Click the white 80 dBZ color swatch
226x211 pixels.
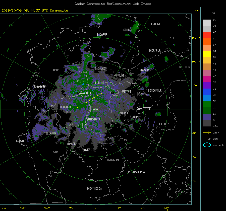point(207,23)
